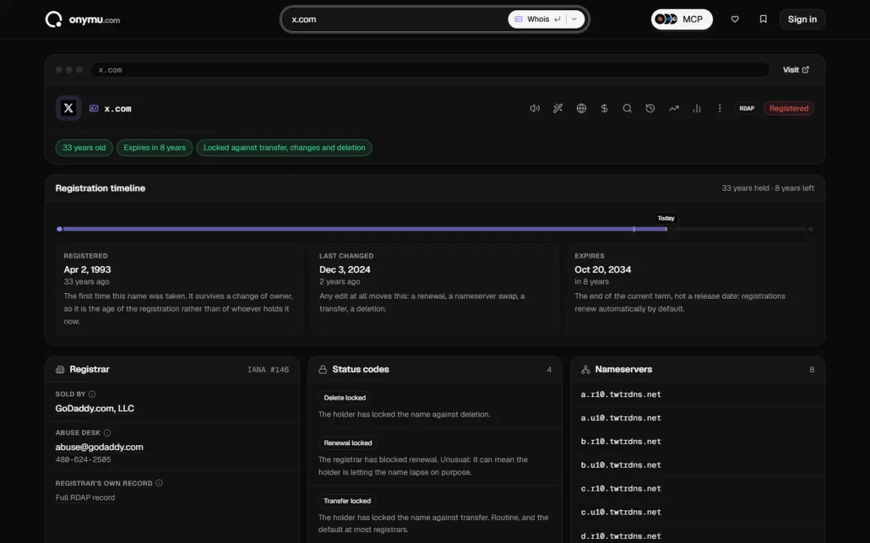870x543 pixels.
Task: Click GoDaddy.com, LLC registrar name
Action: [x=94, y=409]
